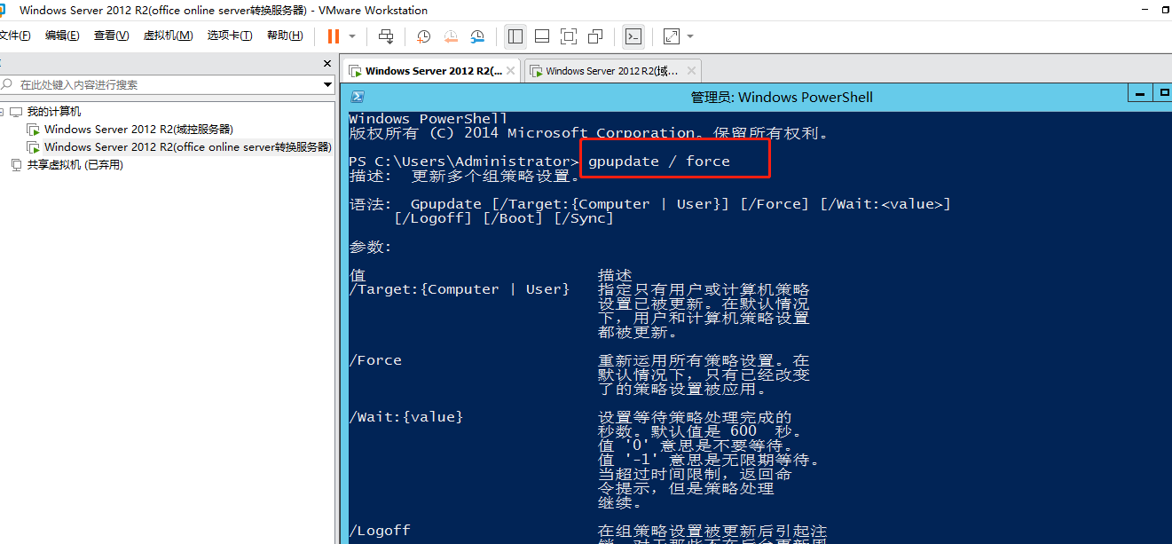Toggle the library sidebar view icon
The width and height of the screenshot is (1172, 544).
point(515,36)
